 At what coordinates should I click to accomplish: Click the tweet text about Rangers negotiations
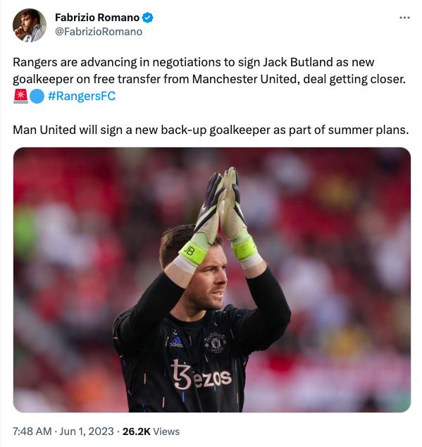[x=209, y=71]
